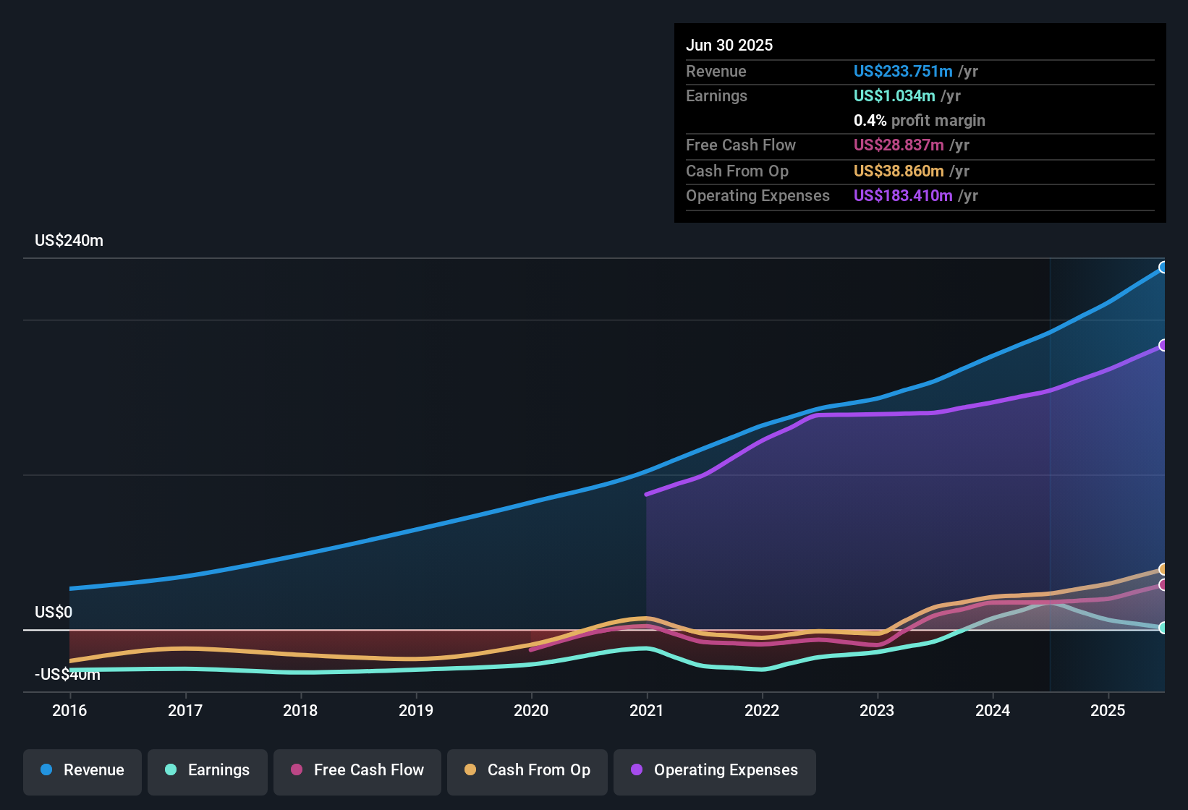Click the orange Cash From Op legend dot
1188x810 pixels.
click(x=470, y=770)
